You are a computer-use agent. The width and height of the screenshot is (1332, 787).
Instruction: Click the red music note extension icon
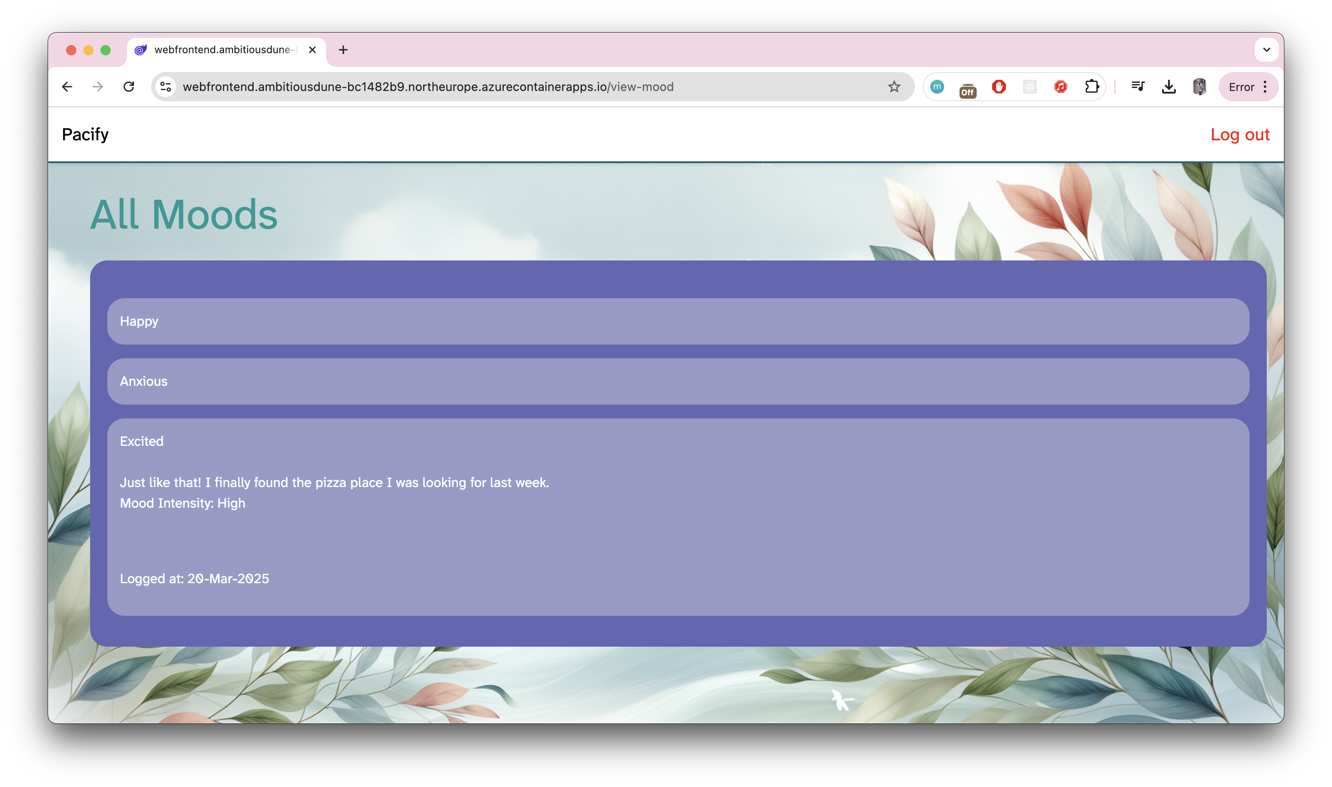(1060, 86)
